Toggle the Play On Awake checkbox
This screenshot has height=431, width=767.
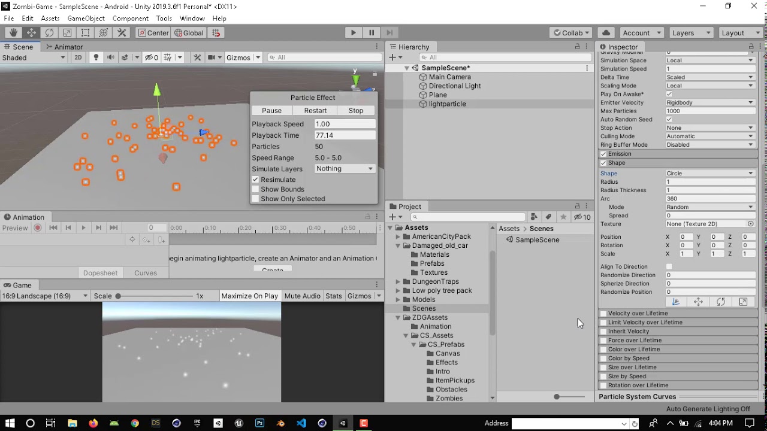point(669,94)
